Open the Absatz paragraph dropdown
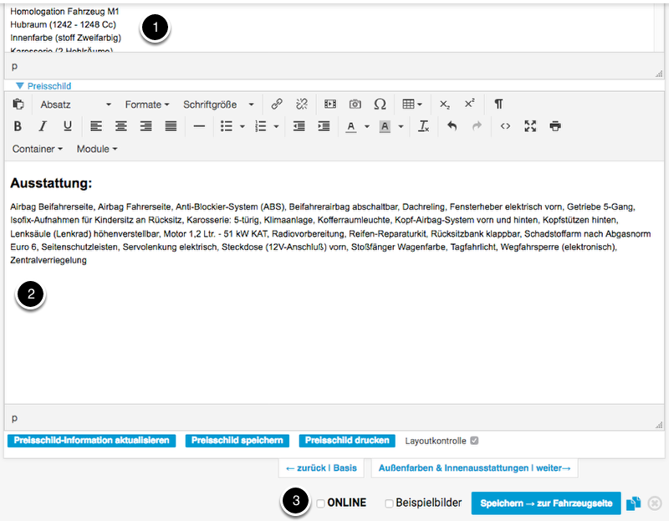 [75, 105]
